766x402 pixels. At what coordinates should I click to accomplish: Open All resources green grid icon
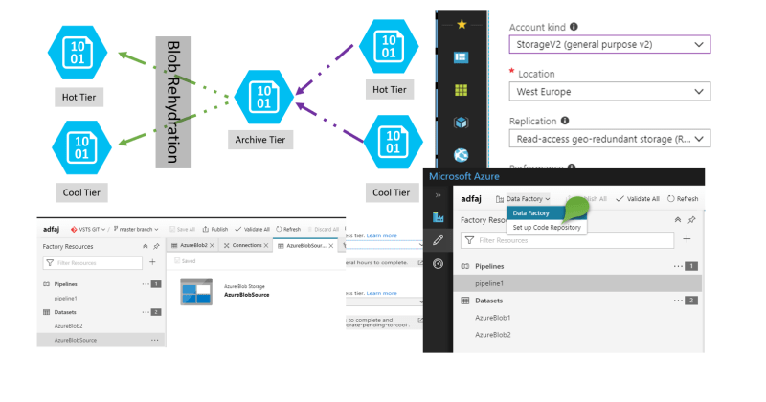[462, 89]
